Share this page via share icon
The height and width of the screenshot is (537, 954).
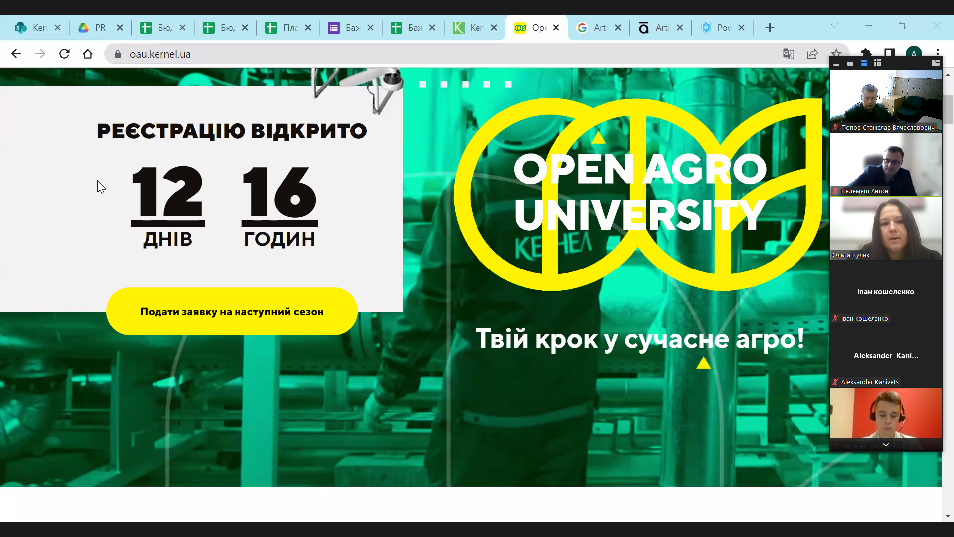(x=812, y=54)
